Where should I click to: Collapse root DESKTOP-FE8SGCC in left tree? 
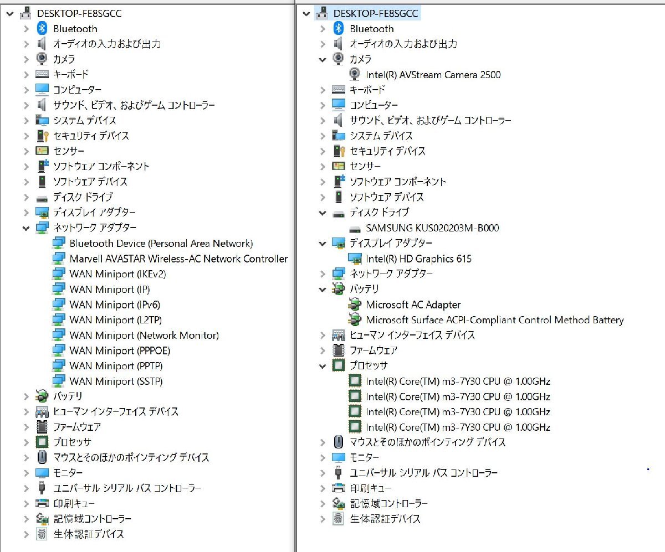pos(9,13)
